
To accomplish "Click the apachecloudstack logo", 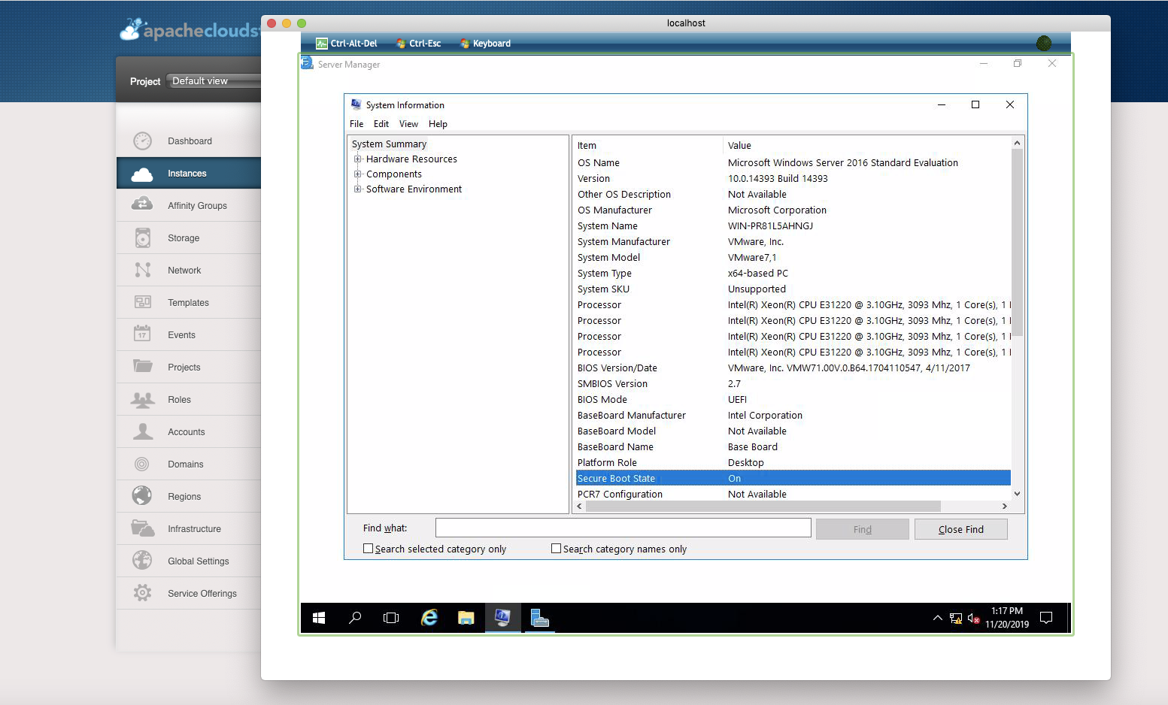I will pos(190,30).
